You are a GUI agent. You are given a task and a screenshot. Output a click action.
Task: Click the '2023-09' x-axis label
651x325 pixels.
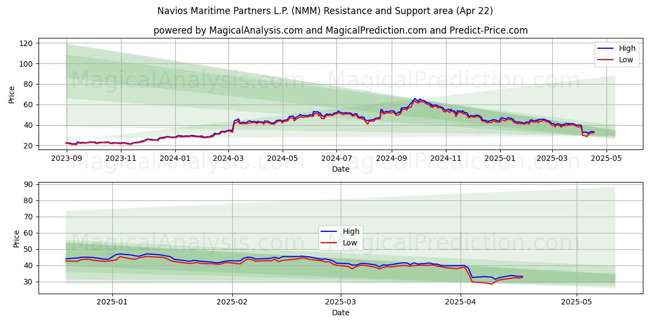[66, 158]
